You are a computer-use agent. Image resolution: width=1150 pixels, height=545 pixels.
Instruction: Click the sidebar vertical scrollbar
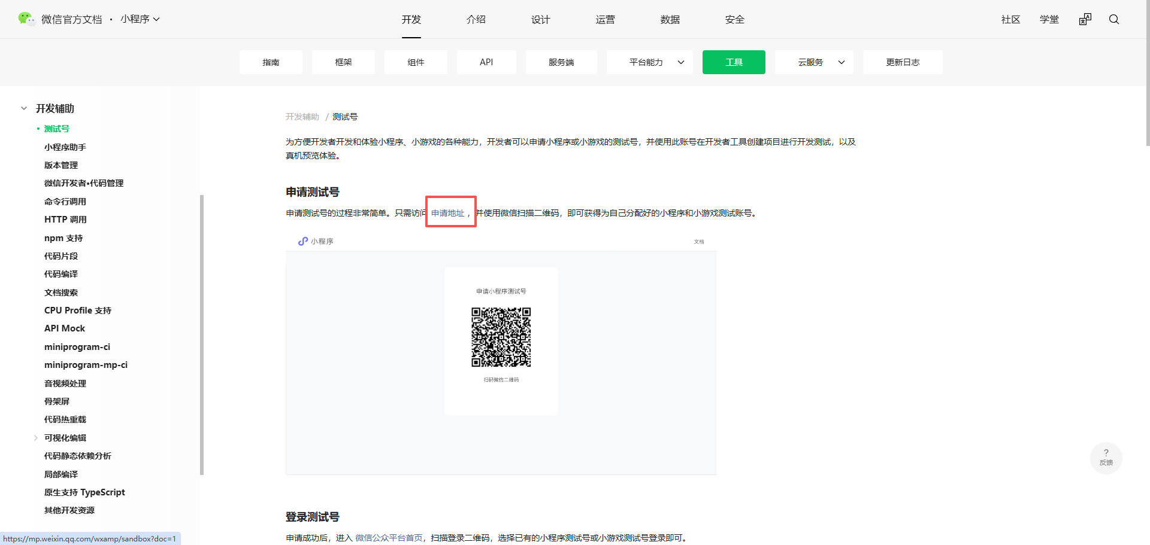(202, 335)
